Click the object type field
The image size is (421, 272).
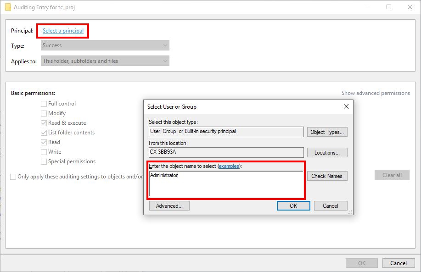(x=226, y=132)
